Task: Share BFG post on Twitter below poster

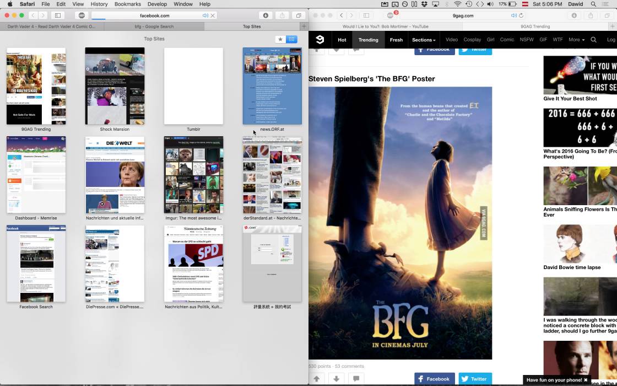Action: point(475,379)
